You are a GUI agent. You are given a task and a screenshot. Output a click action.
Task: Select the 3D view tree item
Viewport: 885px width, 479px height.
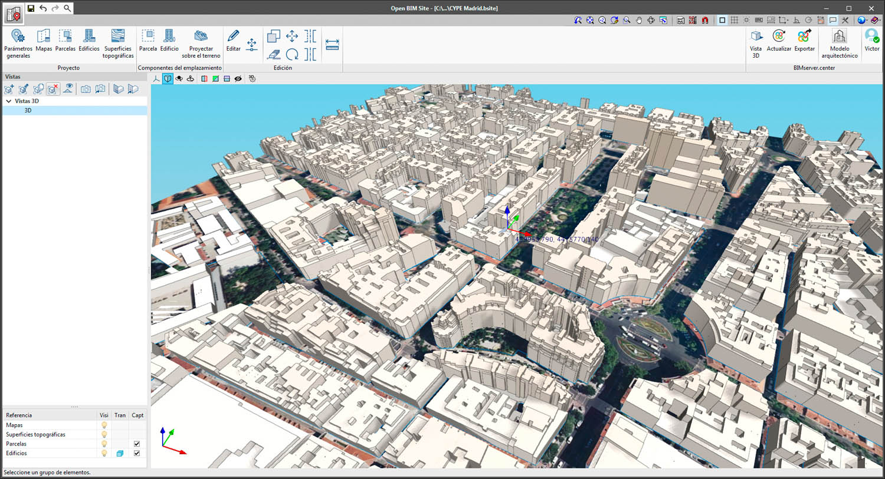(x=28, y=111)
